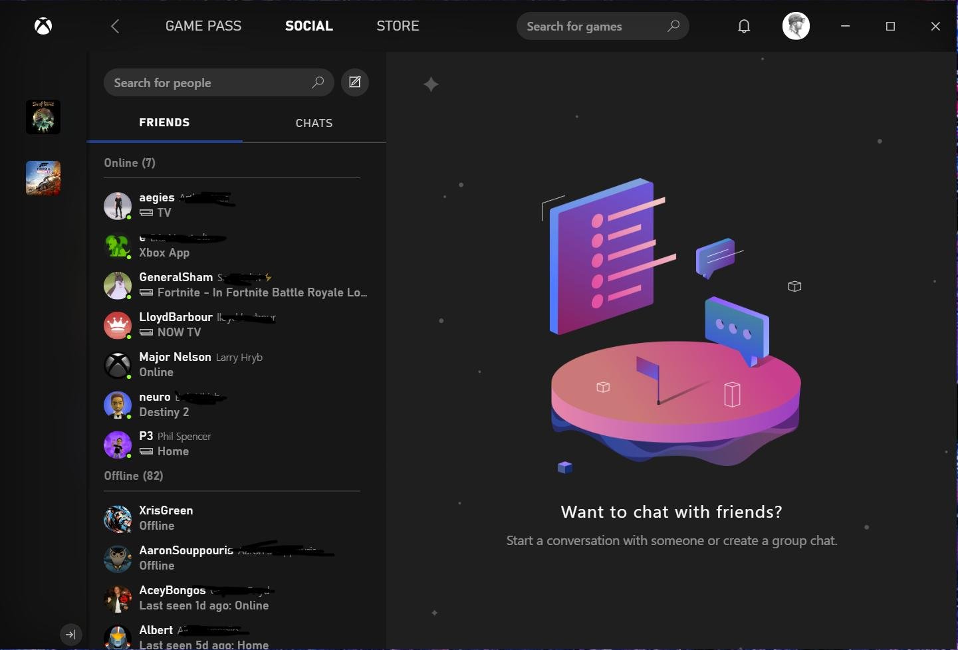The height and width of the screenshot is (650, 958).
Task: Open the Game Pass tab
Action: (203, 26)
